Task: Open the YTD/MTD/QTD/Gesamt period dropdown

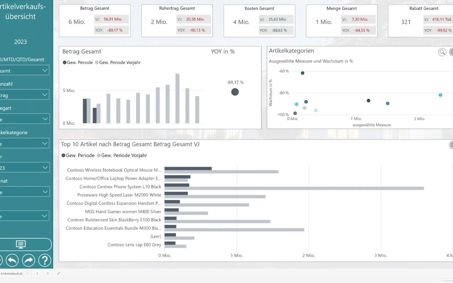Action: (x=24, y=70)
